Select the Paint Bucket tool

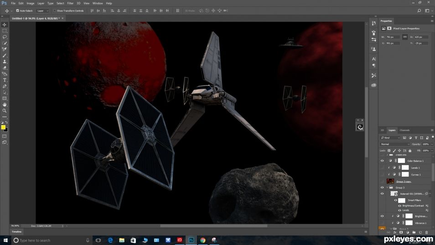coord(5,74)
